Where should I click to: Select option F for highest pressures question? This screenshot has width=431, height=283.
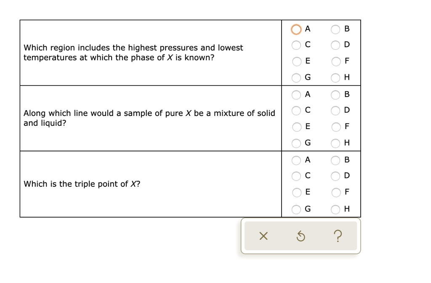coord(335,62)
